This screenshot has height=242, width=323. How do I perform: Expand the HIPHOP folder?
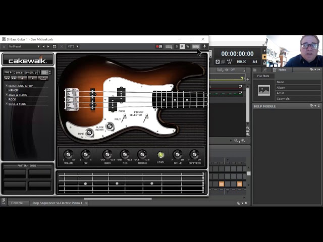[7, 90]
